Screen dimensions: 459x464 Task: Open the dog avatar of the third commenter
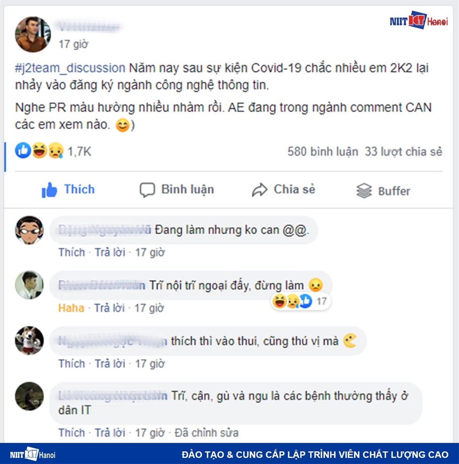(29, 340)
